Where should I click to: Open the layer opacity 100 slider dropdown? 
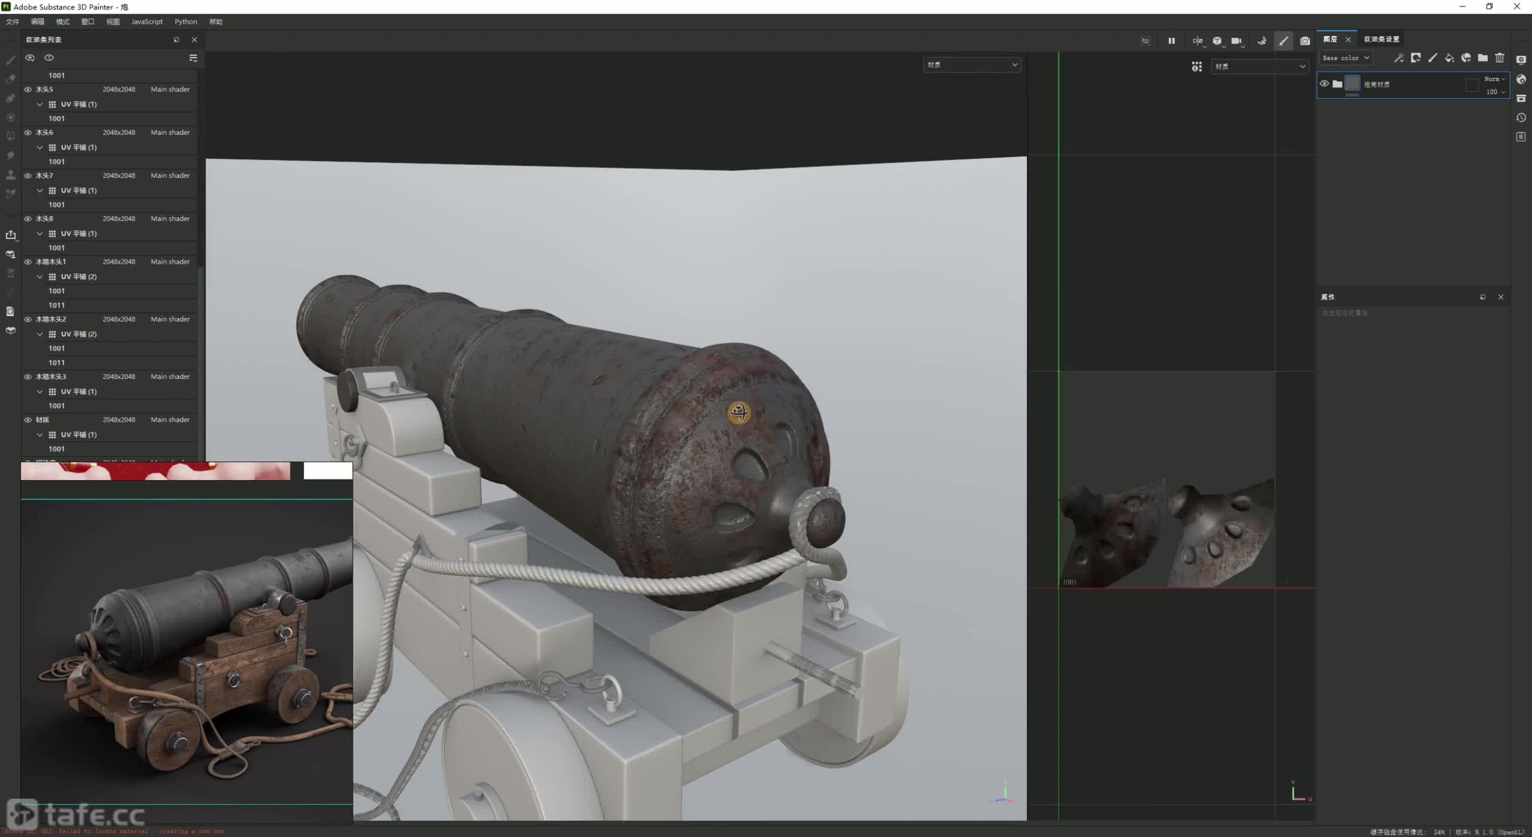pyautogui.click(x=1495, y=92)
